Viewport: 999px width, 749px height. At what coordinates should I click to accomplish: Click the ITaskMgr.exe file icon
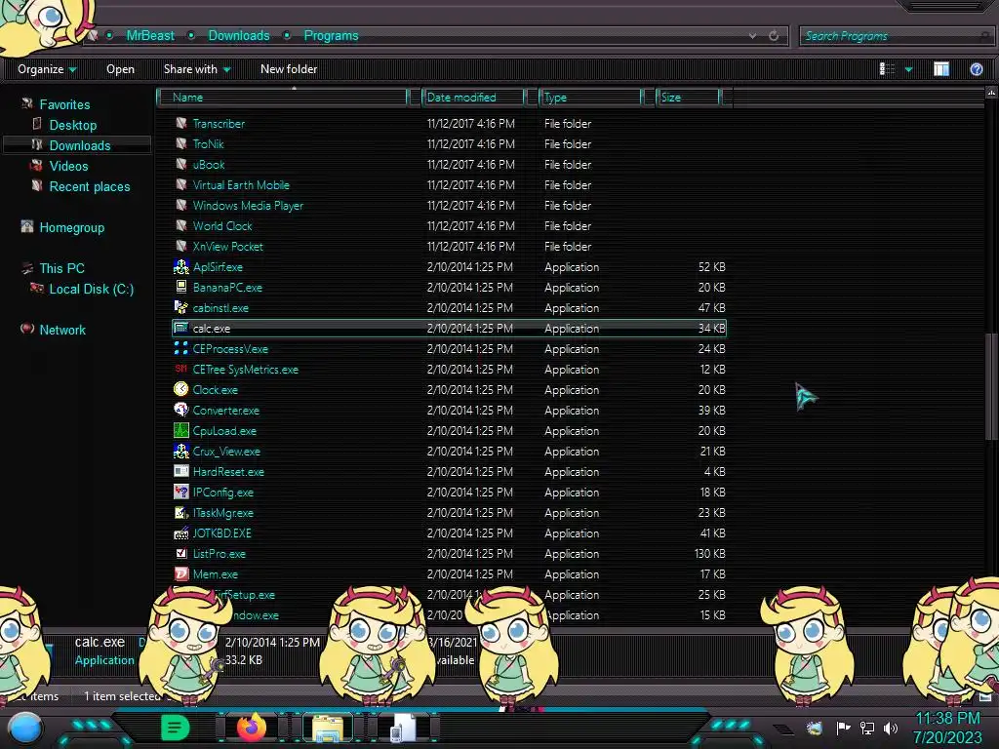pos(180,513)
